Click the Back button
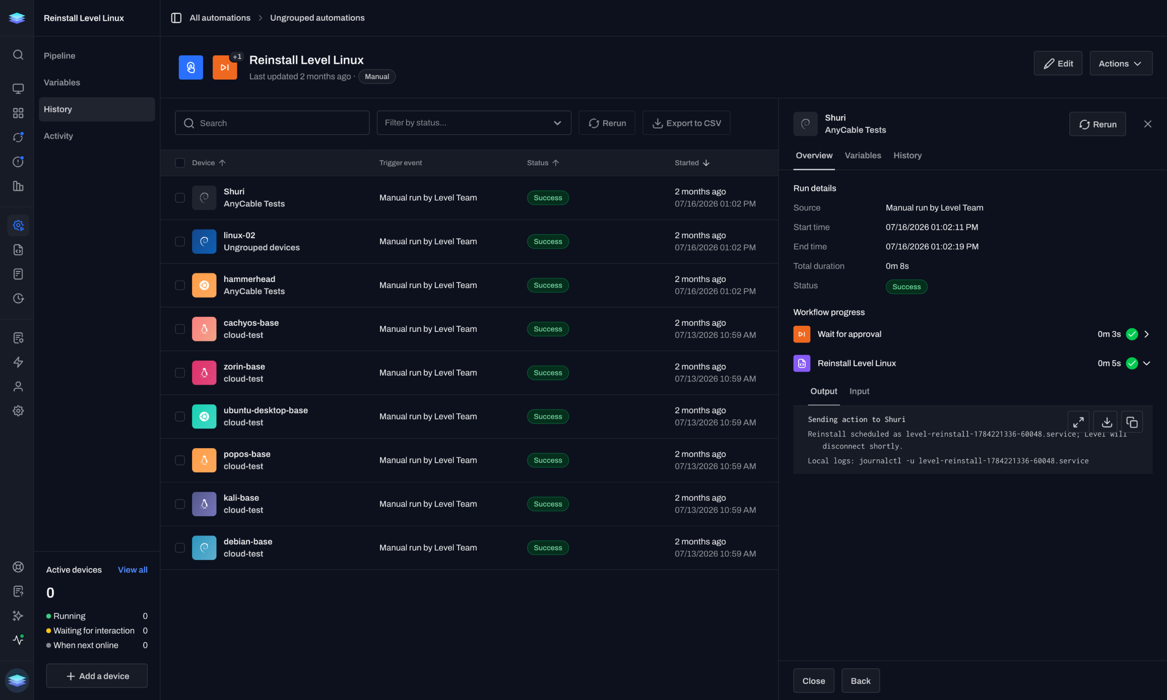 coord(860,681)
